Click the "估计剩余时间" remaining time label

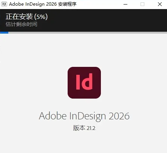click(22, 24)
